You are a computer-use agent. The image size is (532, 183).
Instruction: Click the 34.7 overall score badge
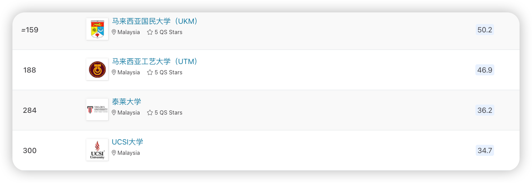coord(485,151)
